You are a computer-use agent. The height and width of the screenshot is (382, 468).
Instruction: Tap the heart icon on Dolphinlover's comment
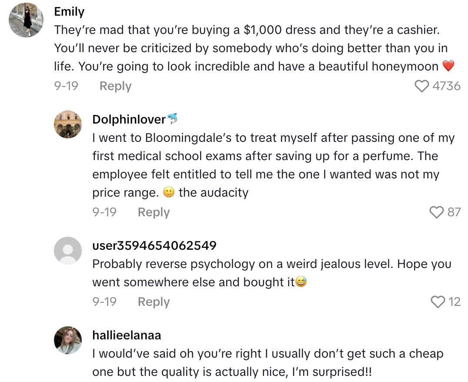(x=437, y=212)
